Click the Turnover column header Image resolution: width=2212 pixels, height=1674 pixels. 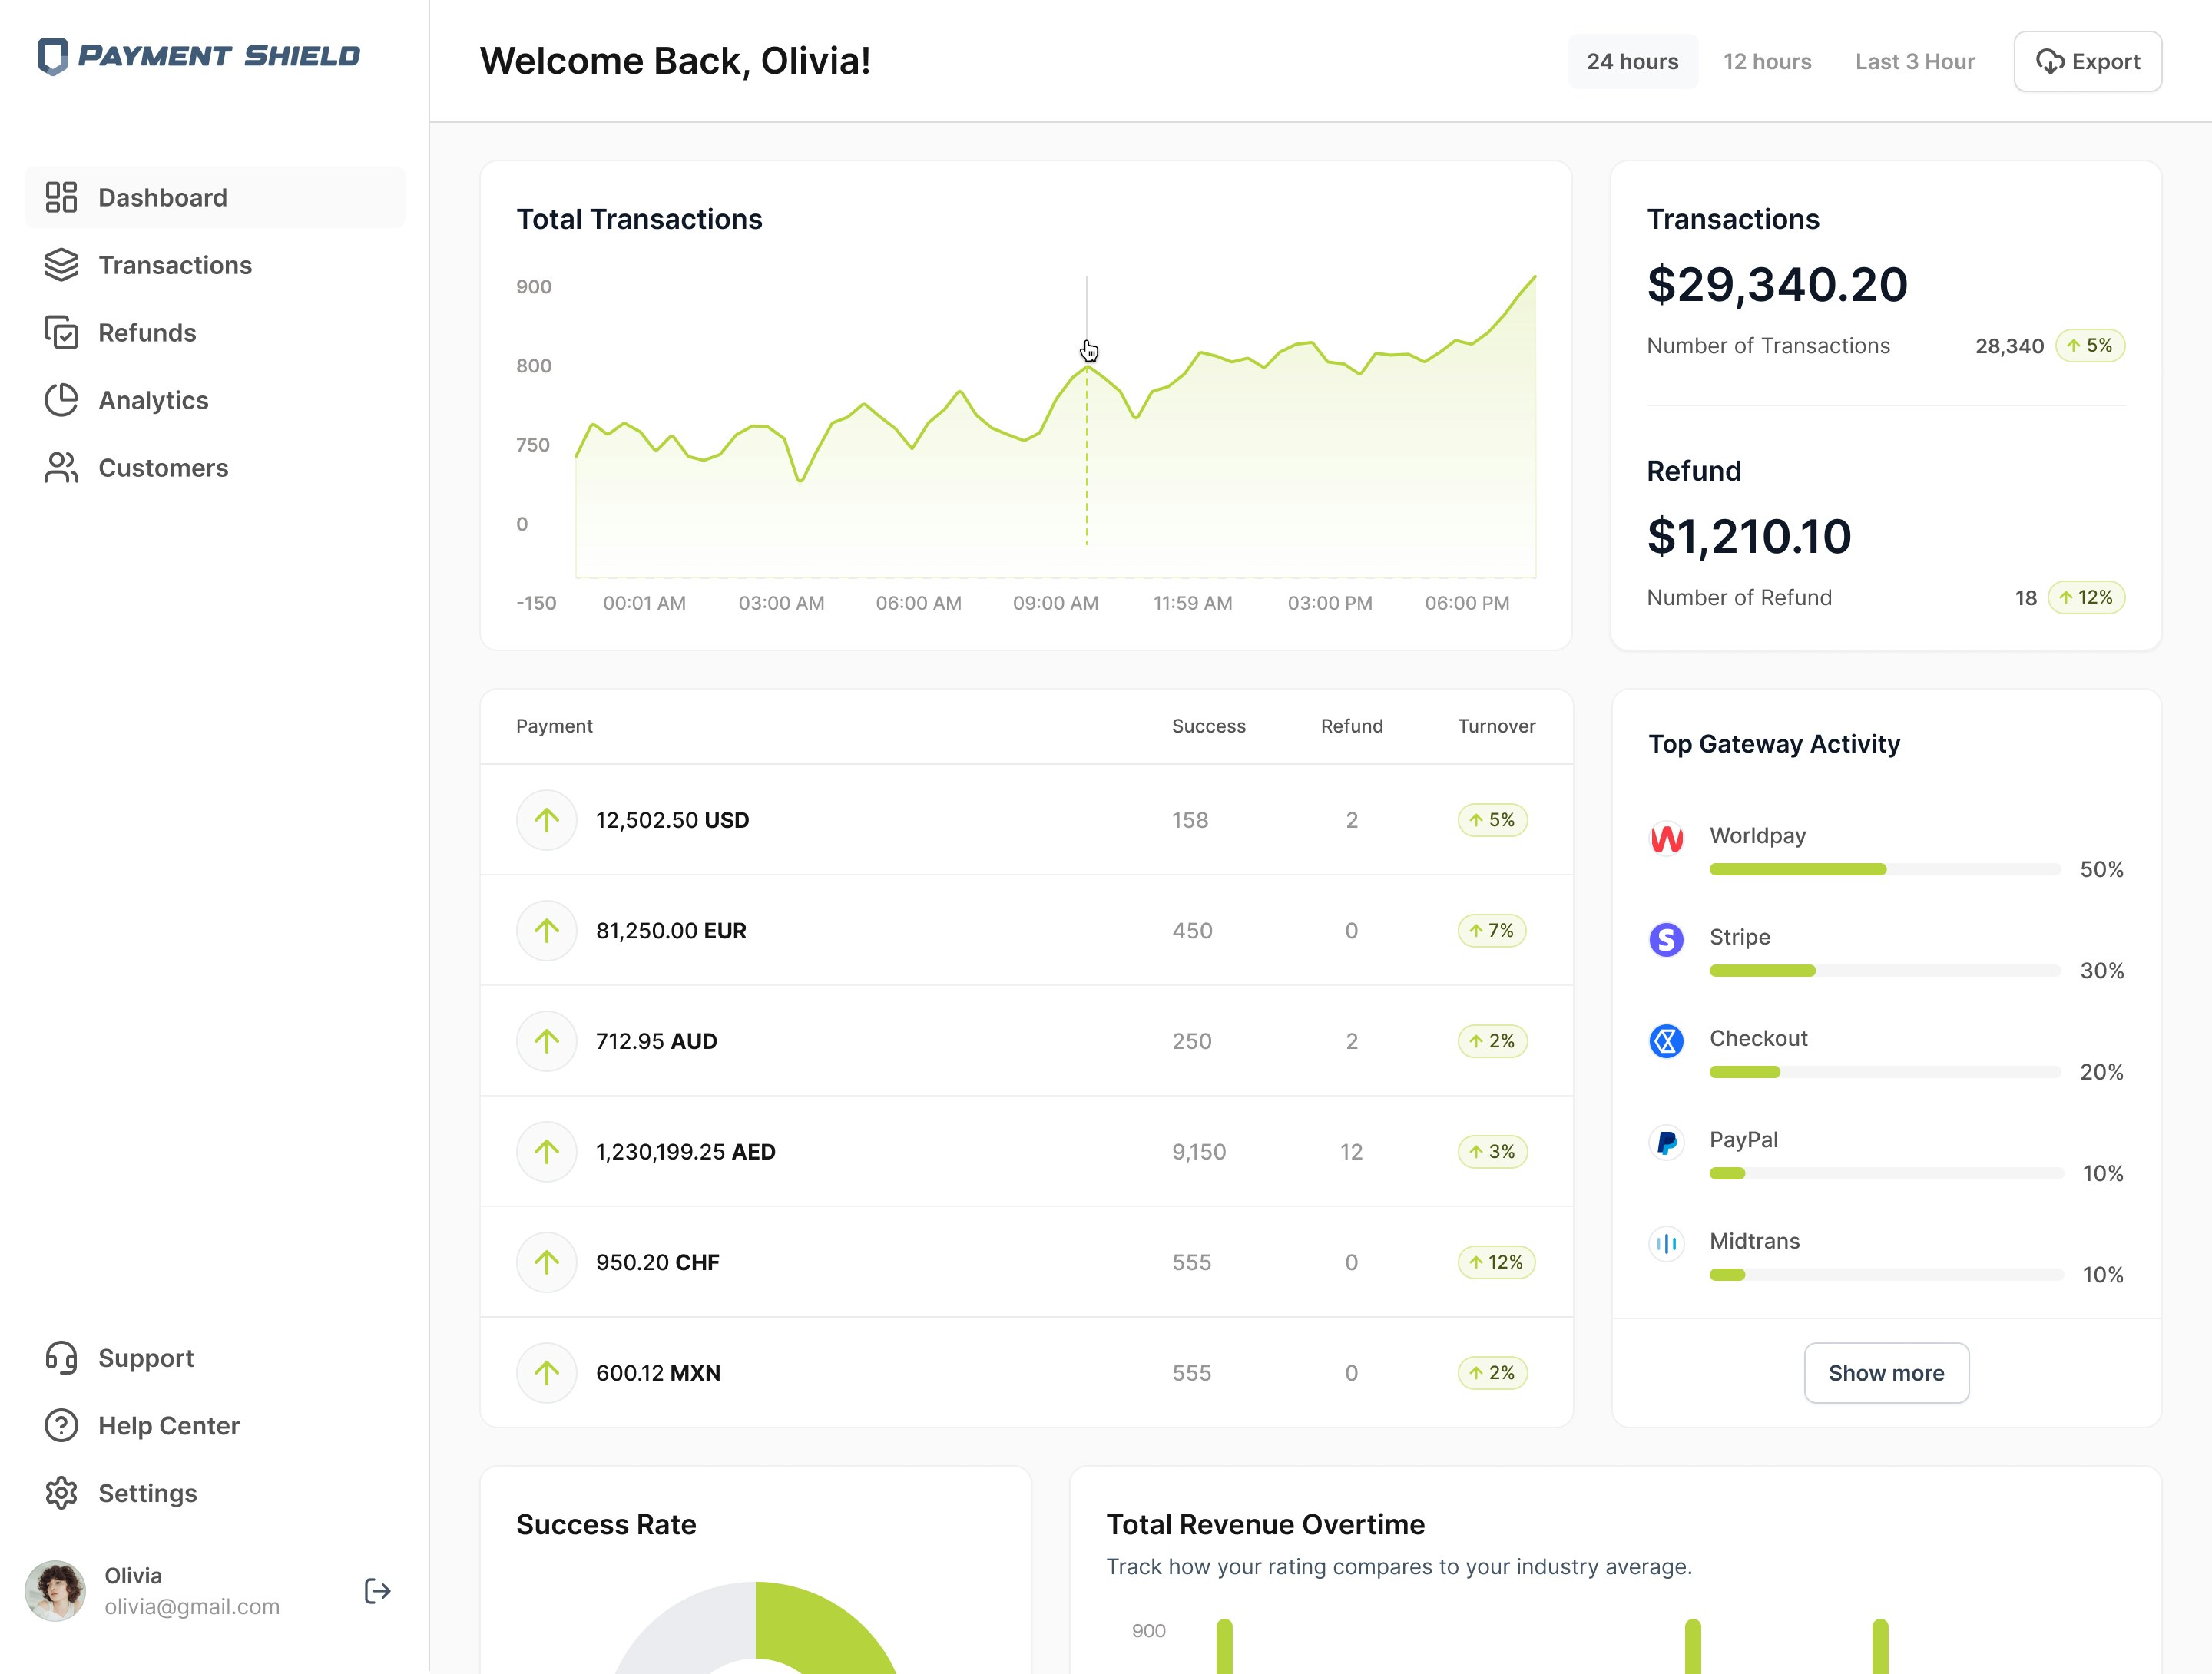[x=1496, y=726]
